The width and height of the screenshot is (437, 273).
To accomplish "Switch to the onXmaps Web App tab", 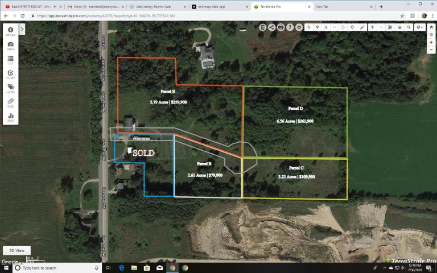I will [217, 6].
